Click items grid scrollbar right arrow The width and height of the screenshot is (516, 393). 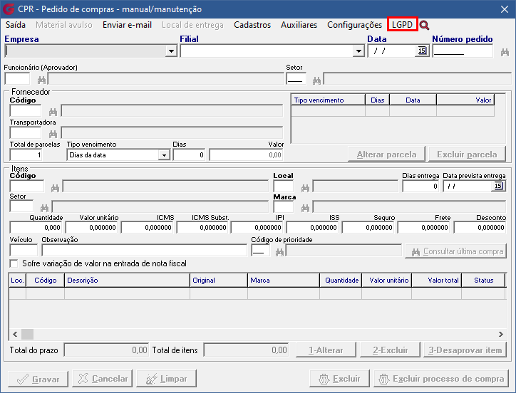500,334
